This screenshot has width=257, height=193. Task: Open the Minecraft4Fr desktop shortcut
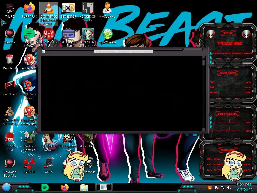(88, 140)
